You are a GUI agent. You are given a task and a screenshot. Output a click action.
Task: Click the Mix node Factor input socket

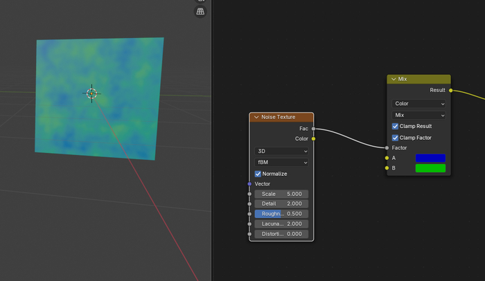[387, 147]
